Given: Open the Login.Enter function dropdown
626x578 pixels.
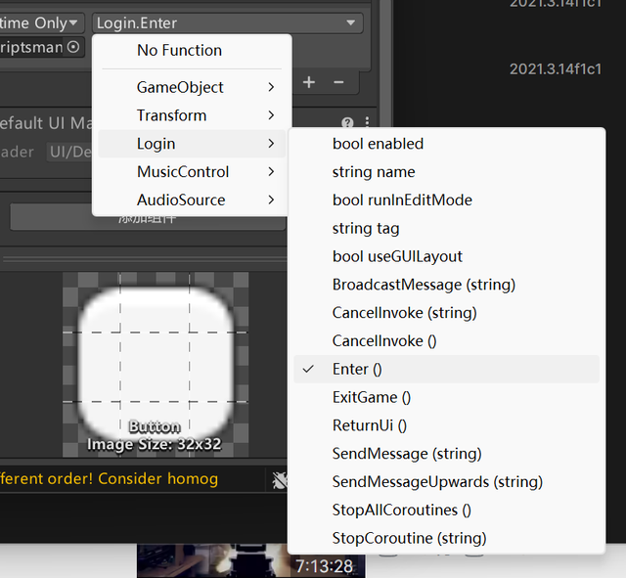Looking at the screenshot, I should [x=228, y=22].
